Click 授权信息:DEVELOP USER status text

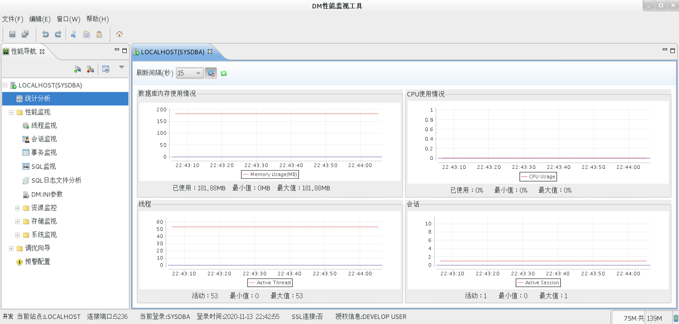pos(371,317)
